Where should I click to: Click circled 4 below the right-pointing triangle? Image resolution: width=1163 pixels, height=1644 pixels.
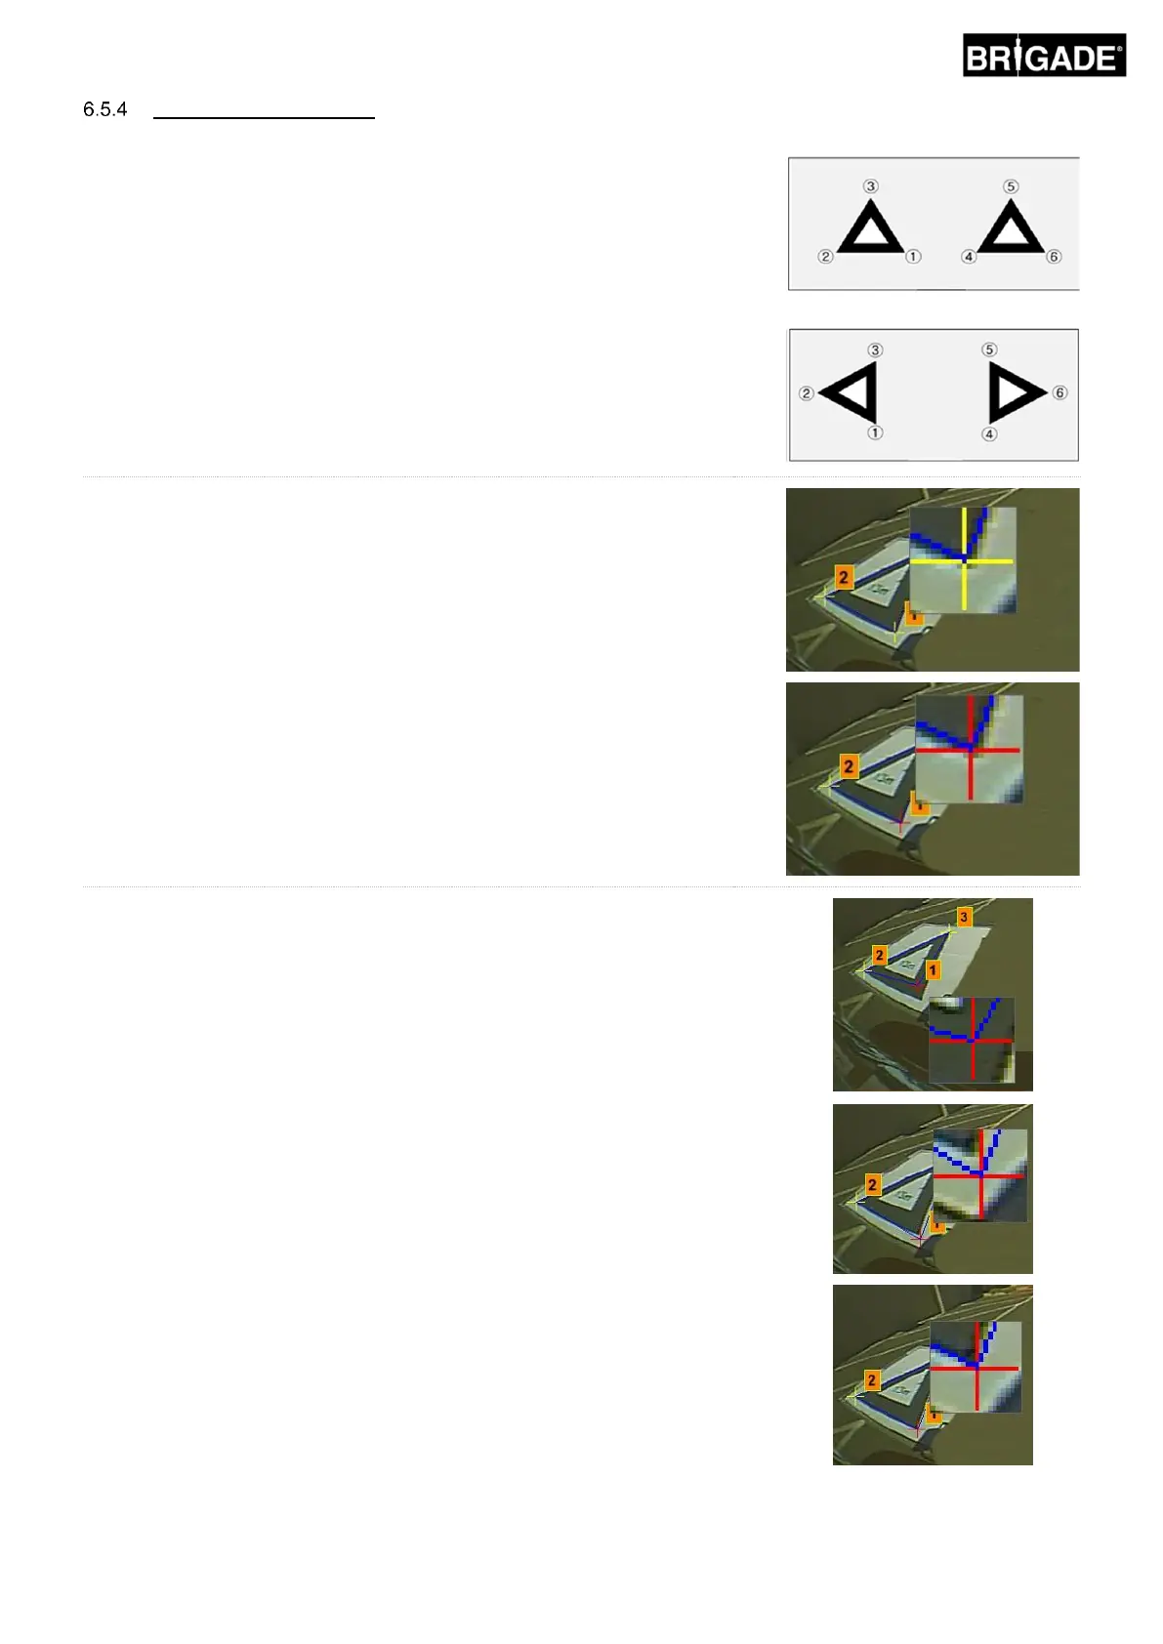click(989, 434)
